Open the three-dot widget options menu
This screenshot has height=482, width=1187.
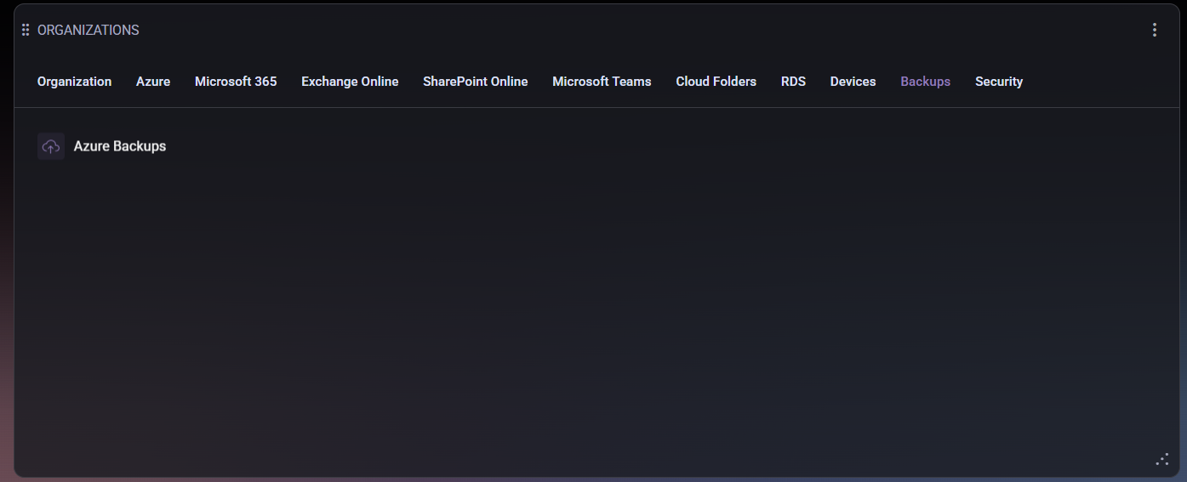pos(1155,30)
